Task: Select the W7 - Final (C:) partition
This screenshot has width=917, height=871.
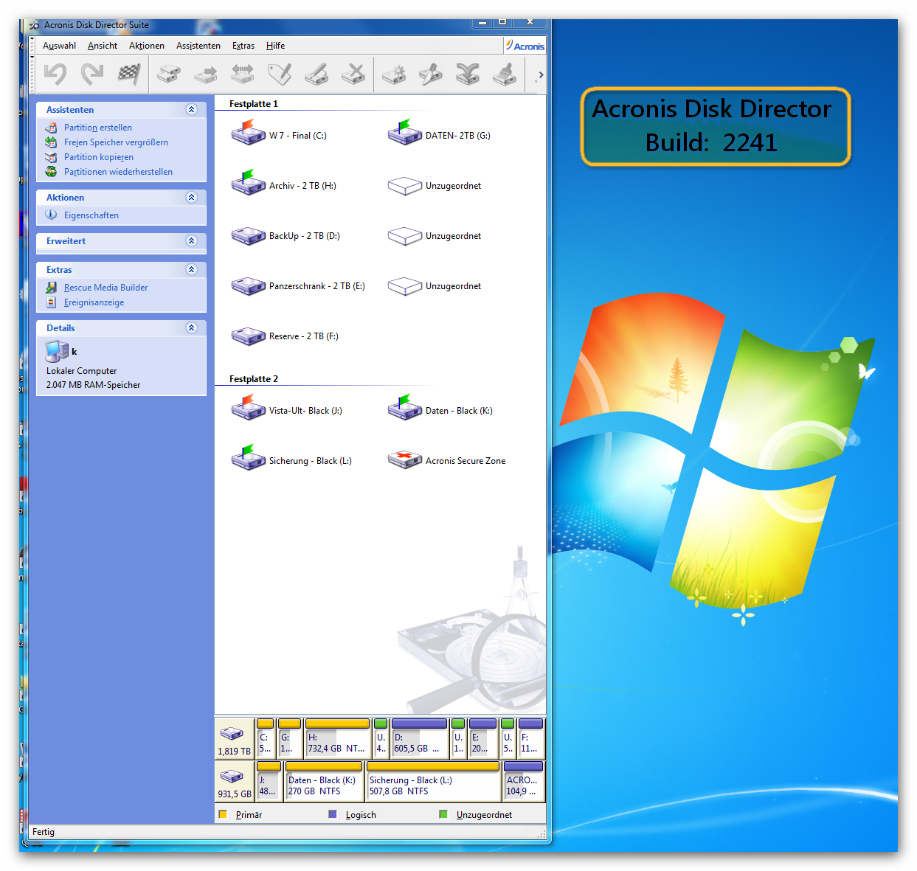Action: click(279, 134)
